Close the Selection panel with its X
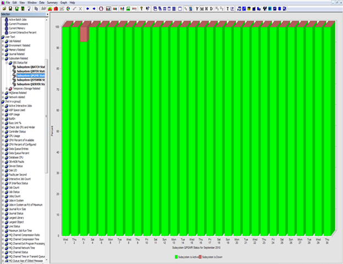343x264 pixels. click(47, 15)
